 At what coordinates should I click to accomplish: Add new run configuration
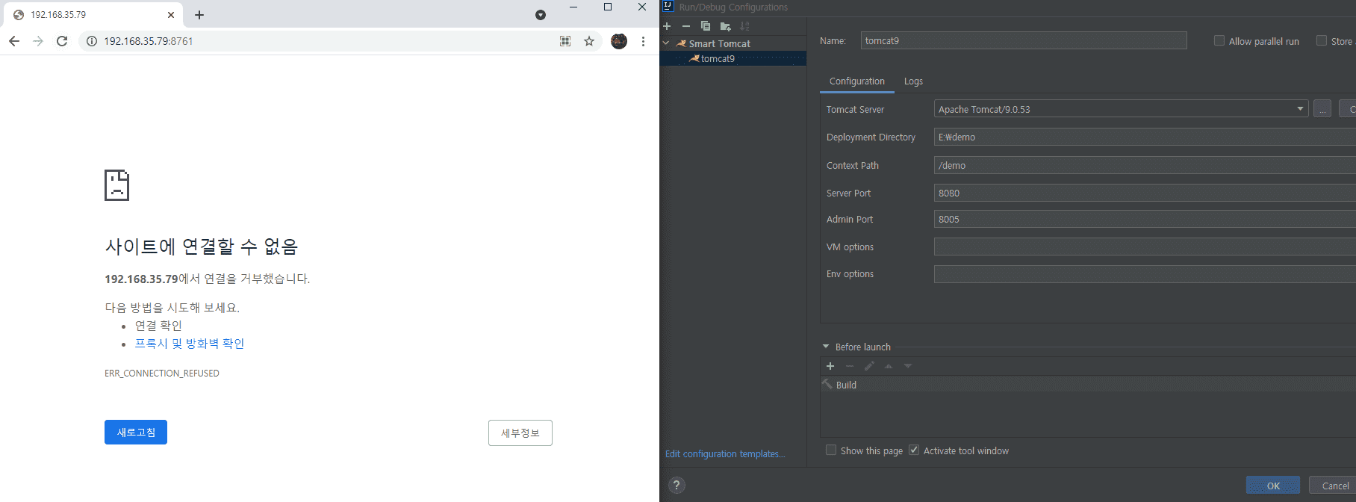(667, 26)
